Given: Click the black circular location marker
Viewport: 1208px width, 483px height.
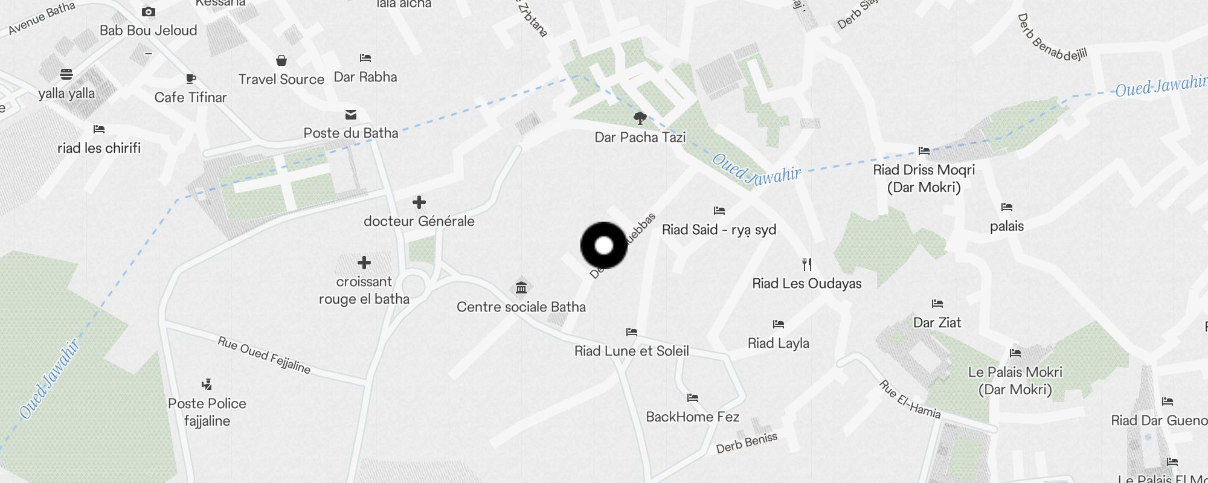Looking at the screenshot, I should pyautogui.click(x=604, y=245).
